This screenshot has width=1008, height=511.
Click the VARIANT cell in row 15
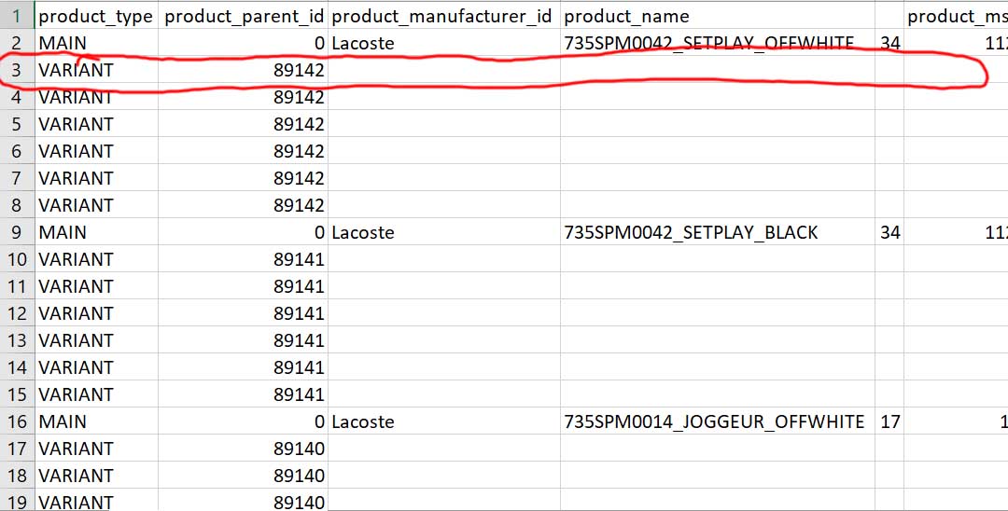pyautogui.click(x=96, y=394)
